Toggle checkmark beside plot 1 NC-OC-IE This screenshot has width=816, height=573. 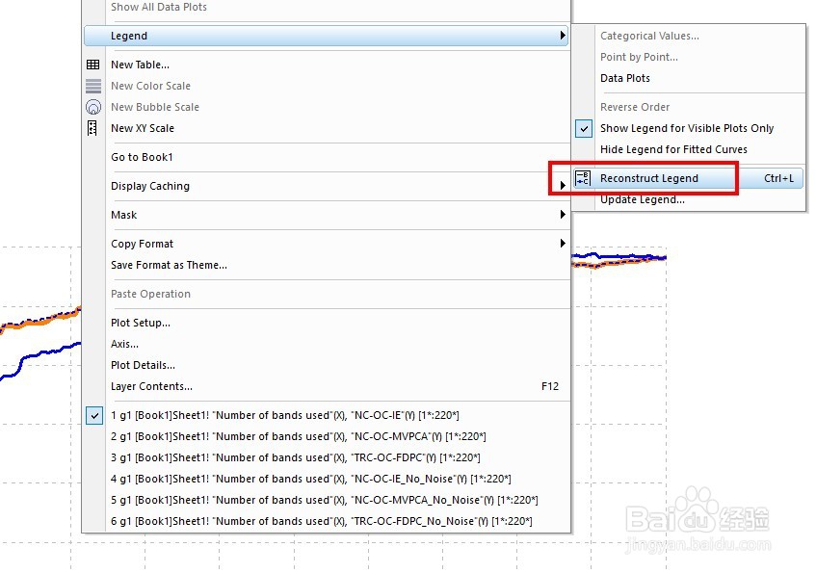(x=94, y=415)
